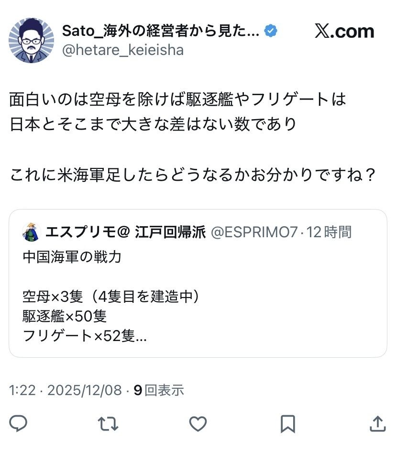
Task: Click the 12時間 quoted post time
Action: pos(330,232)
